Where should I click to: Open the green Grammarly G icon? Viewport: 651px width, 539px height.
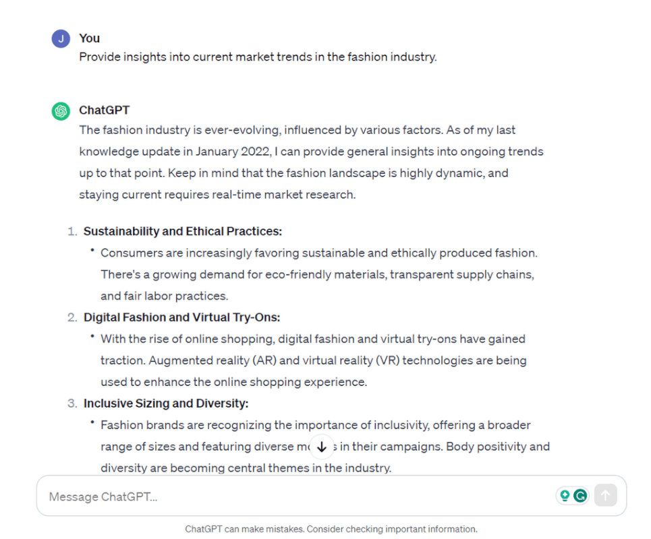click(580, 495)
